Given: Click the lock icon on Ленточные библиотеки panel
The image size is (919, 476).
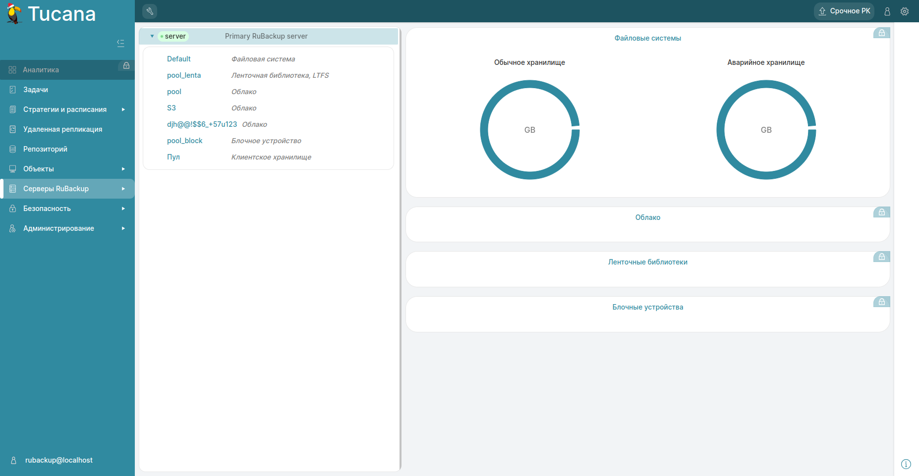Looking at the screenshot, I should [882, 257].
